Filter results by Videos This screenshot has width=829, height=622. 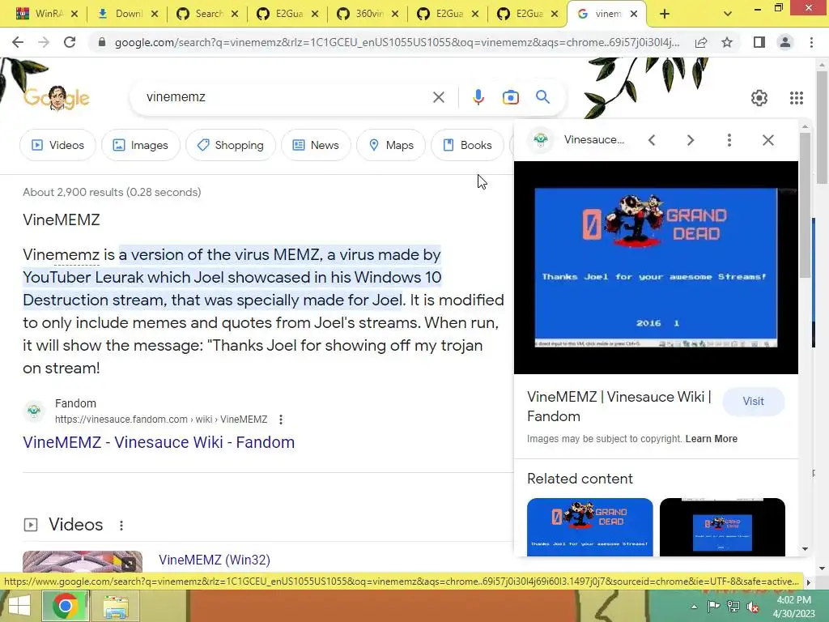pyautogui.click(x=57, y=145)
